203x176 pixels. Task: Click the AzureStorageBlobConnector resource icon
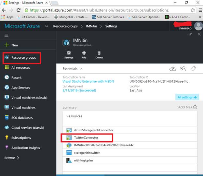point(69,130)
